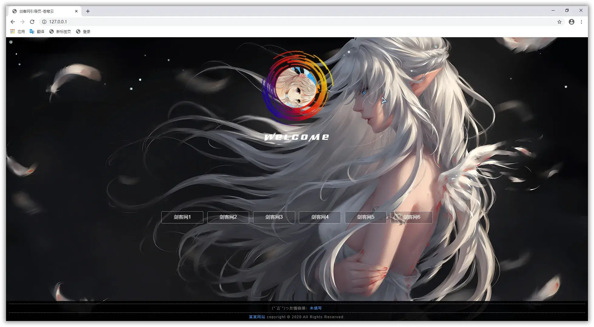The image size is (594, 327).
Task: Select the 剑客网5 button
Action: (x=366, y=217)
